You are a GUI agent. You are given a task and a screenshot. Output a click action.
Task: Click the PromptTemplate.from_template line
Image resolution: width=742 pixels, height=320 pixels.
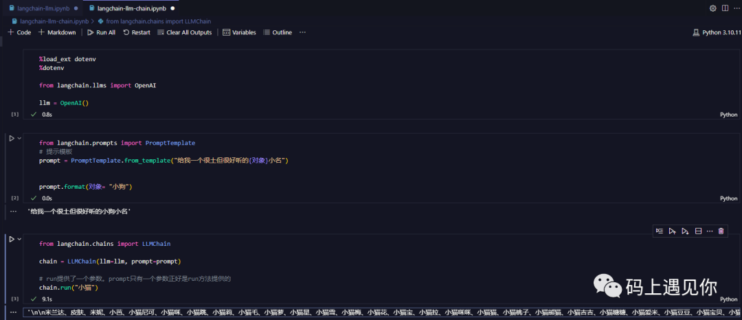pyautogui.click(x=164, y=161)
